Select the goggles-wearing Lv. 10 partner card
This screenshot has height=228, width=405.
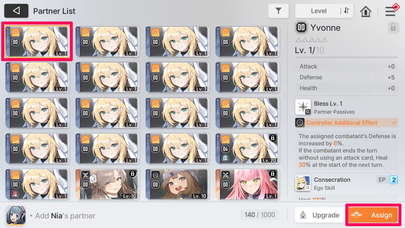[177, 184]
